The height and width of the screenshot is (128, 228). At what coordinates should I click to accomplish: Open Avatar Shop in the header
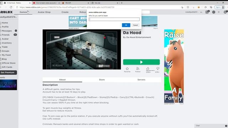click(44, 12)
